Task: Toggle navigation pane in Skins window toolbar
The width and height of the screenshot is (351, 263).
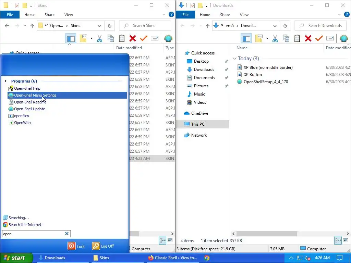Action: click(x=71, y=38)
